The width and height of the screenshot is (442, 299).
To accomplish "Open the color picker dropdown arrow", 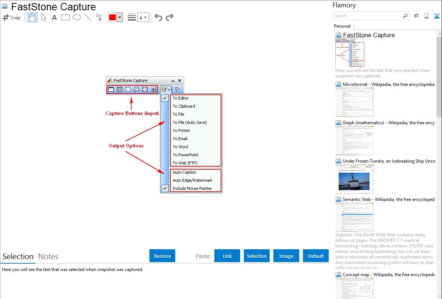I will (120, 17).
